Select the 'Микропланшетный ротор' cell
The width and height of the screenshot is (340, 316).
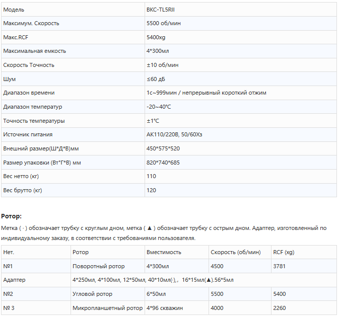[x=107, y=308]
